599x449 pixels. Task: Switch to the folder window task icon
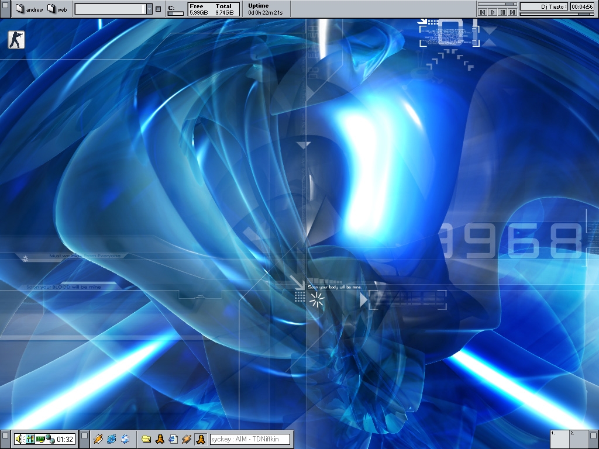click(146, 439)
